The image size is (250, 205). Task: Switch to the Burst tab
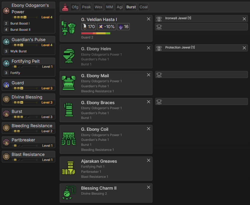click(131, 7)
